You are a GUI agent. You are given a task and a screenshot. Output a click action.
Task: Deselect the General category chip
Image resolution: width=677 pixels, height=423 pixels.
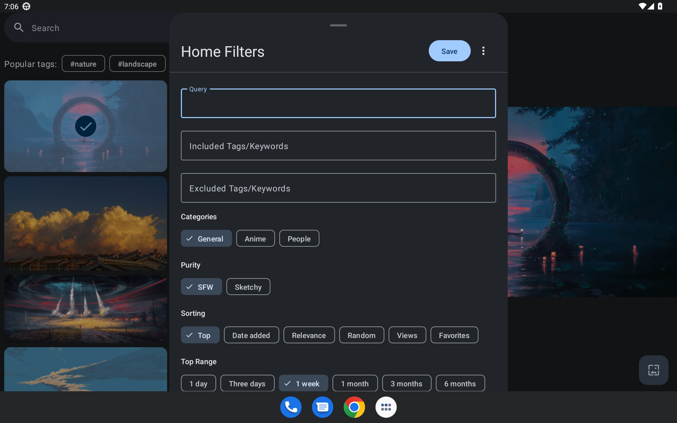coord(206,239)
